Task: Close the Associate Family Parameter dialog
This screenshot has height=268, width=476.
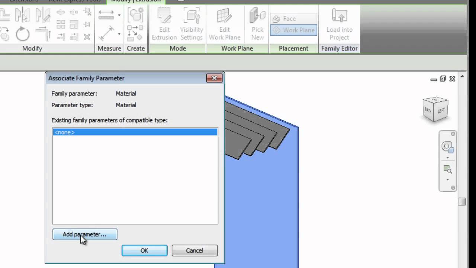Action: [214, 78]
